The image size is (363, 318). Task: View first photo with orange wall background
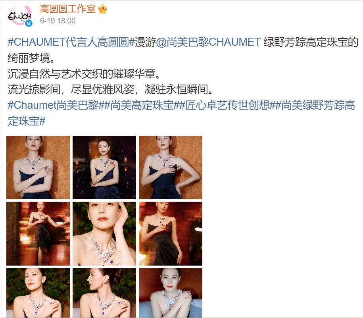point(38,168)
